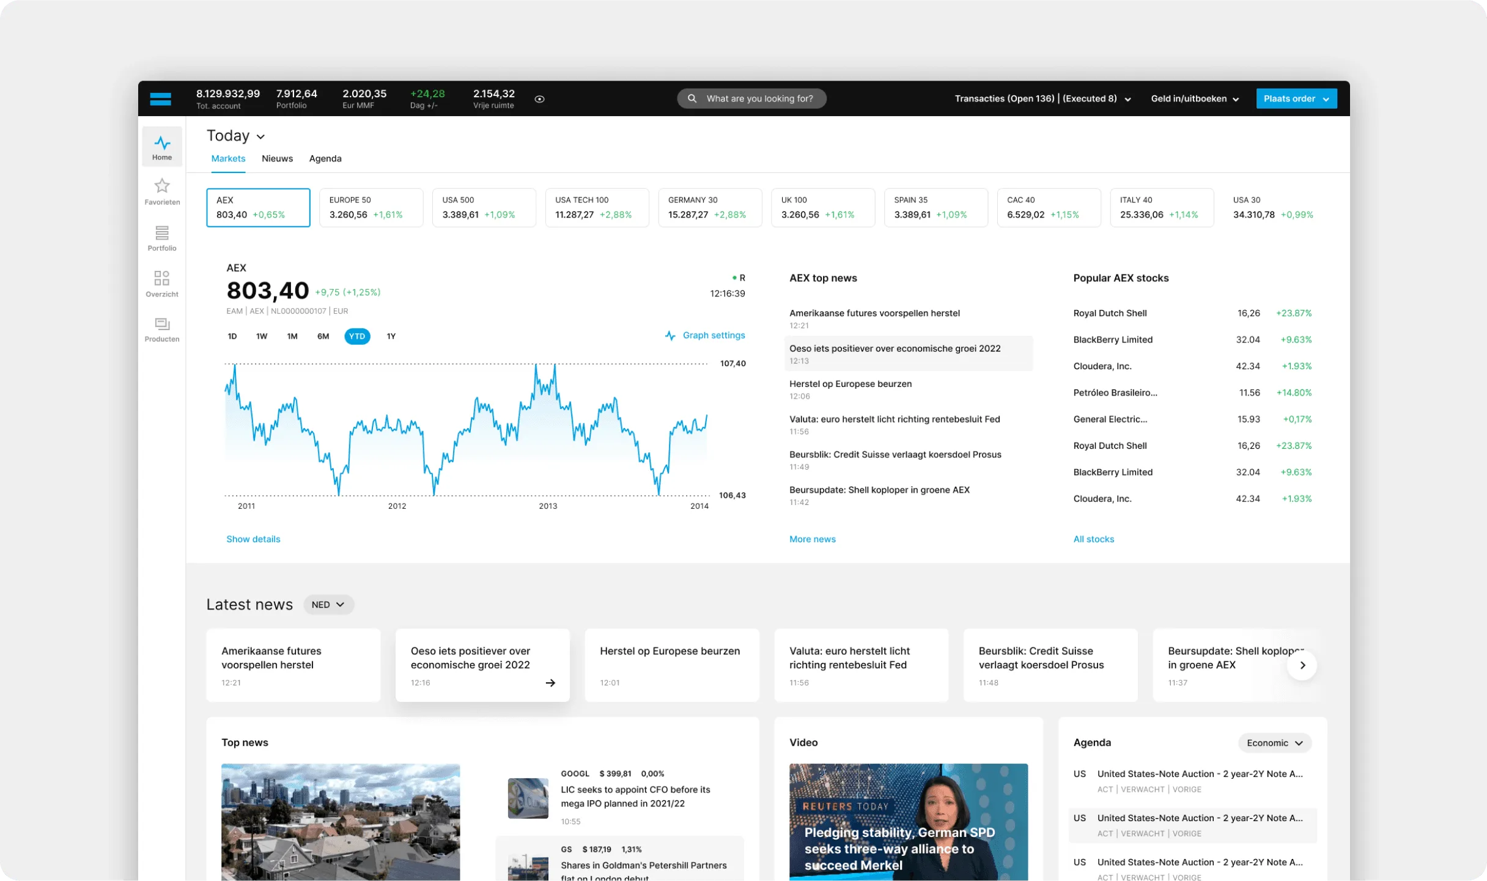Click More news link

tap(812, 539)
